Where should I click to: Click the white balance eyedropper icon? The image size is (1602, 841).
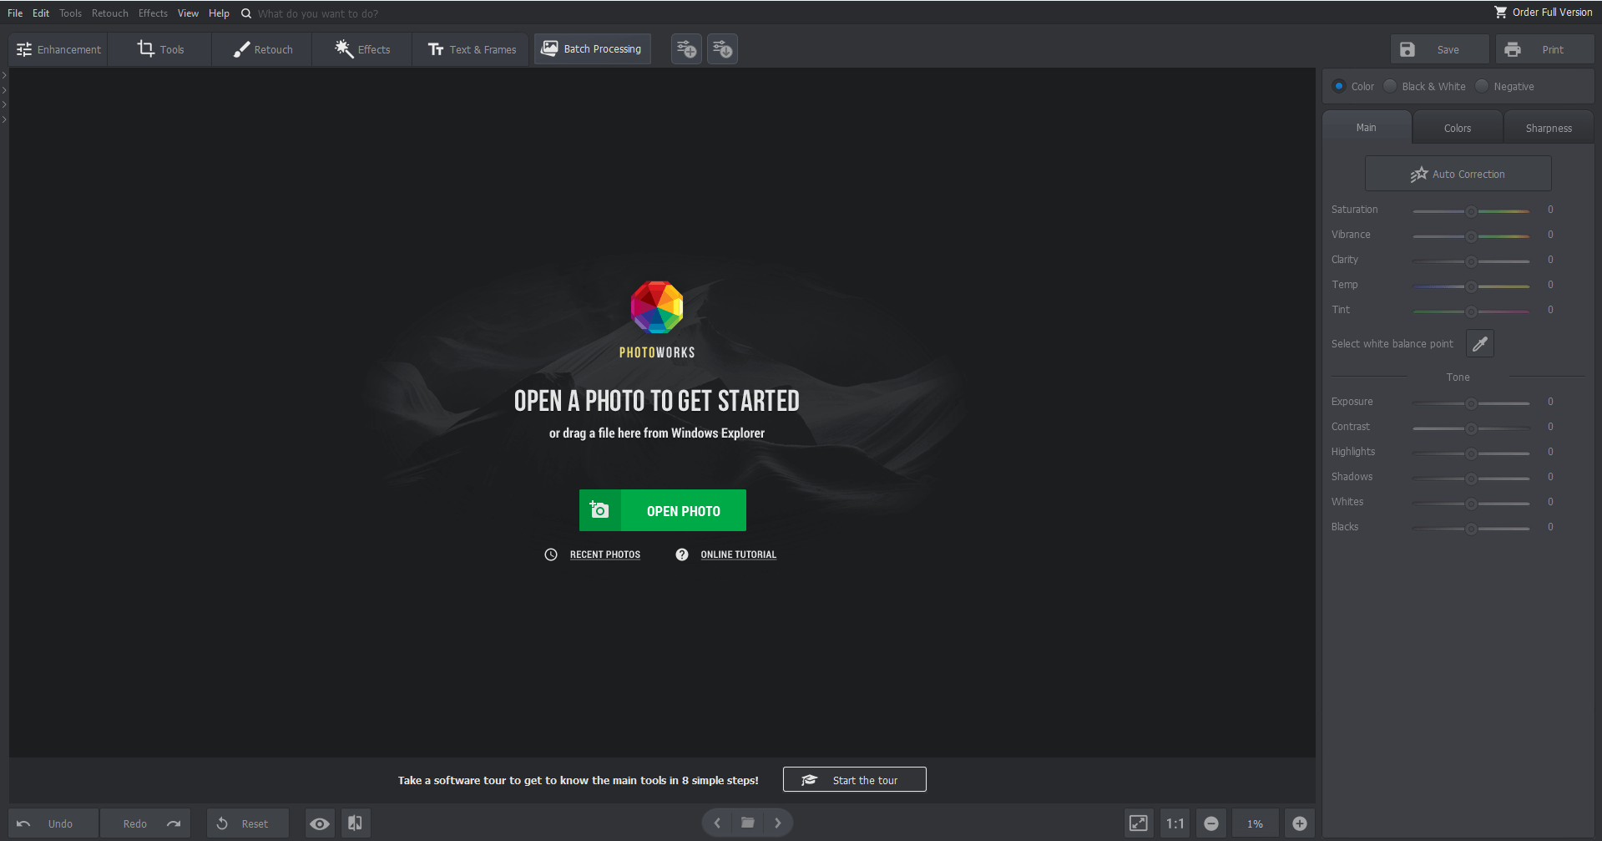pyautogui.click(x=1479, y=343)
